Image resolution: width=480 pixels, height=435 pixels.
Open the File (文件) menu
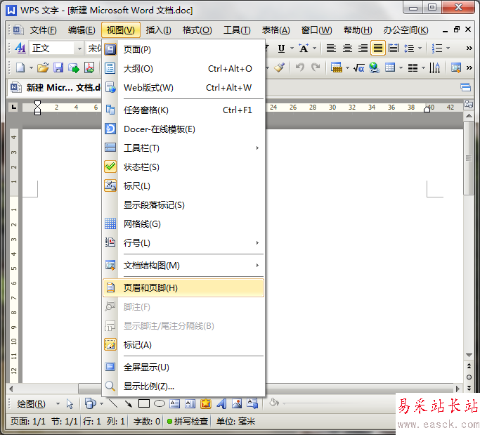point(43,30)
